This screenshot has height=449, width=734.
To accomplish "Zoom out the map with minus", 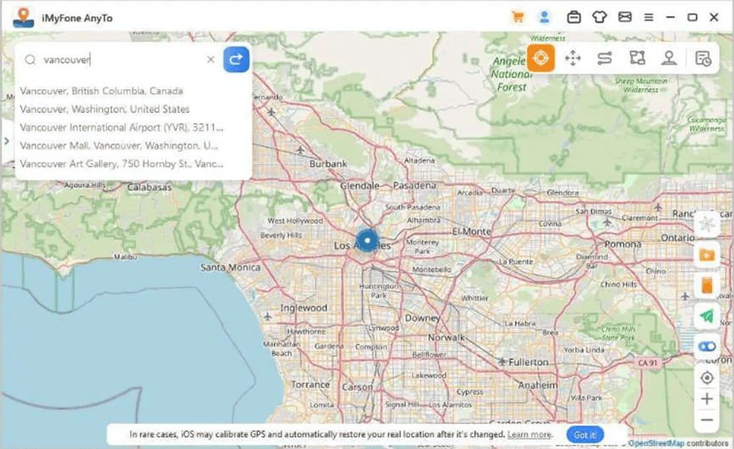I will coord(707,419).
